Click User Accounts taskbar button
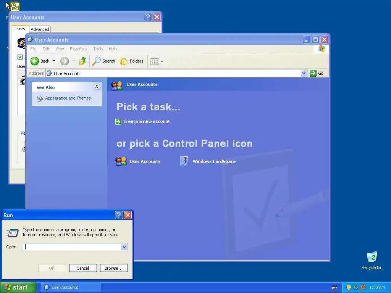Viewport: 391px width, 293px height. pyautogui.click(x=71, y=287)
